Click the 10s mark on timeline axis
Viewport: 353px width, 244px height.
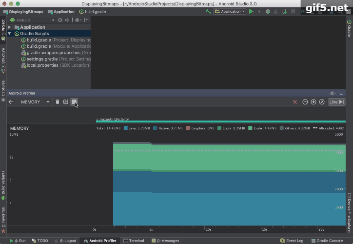[x=209, y=229]
